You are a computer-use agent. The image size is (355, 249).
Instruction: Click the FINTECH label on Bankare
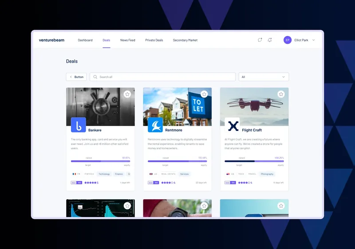point(89,174)
